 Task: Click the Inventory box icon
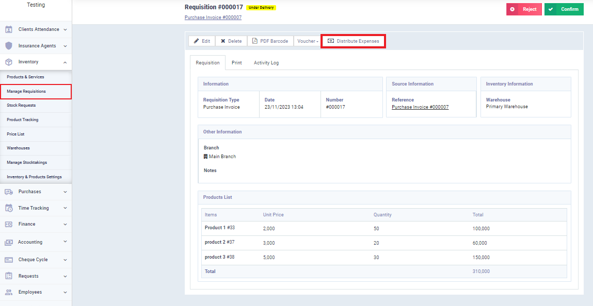point(9,62)
